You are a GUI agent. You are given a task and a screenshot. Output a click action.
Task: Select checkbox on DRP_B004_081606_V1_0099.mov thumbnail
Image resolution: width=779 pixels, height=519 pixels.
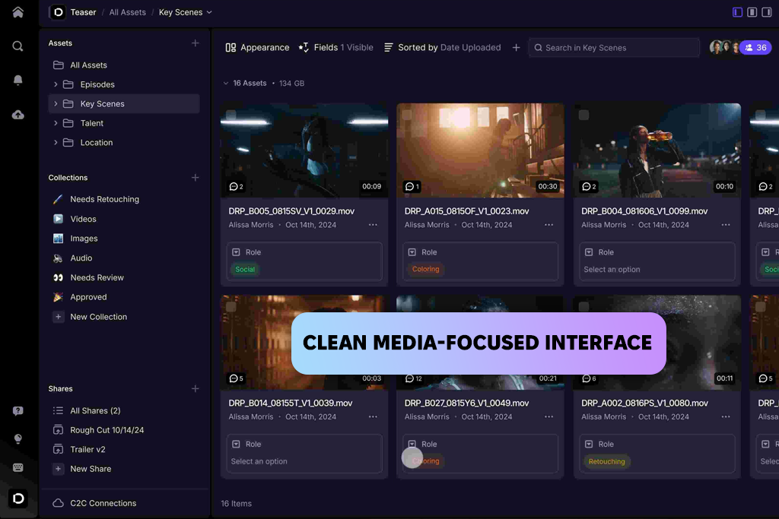click(583, 115)
